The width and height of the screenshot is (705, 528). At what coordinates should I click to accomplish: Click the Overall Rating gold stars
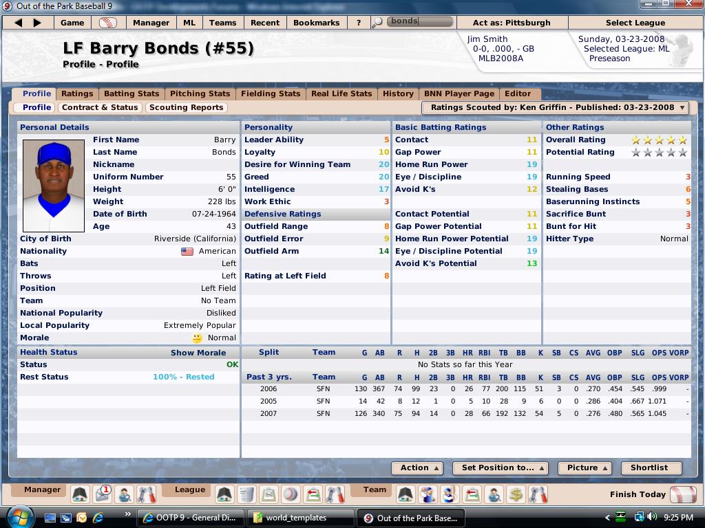(x=659, y=140)
